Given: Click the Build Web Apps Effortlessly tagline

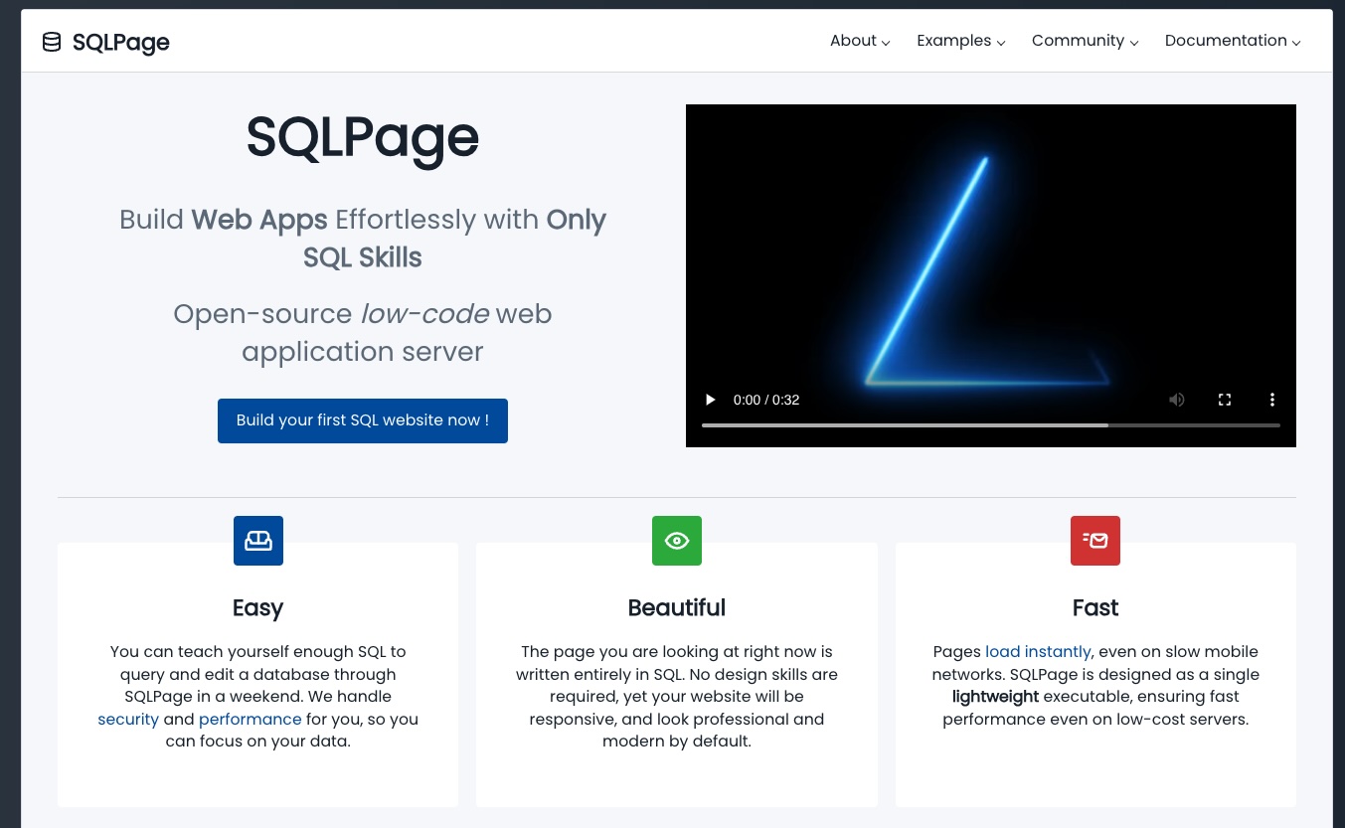Looking at the screenshot, I should (x=363, y=239).
